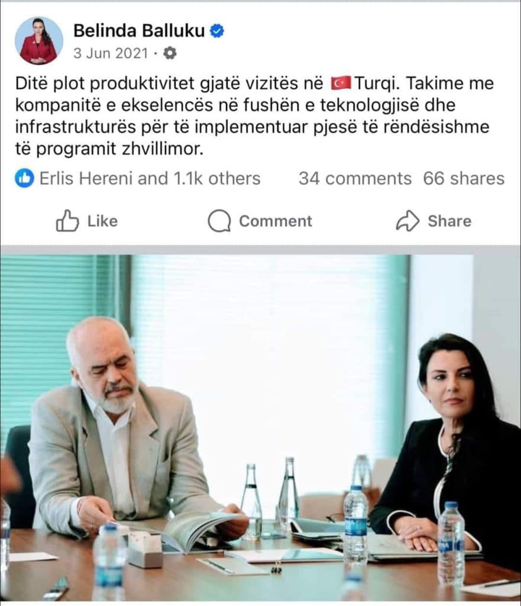The width and height of the screenshot is (521, 606).
Task: Click the speech bubble Comment icon
Action: tap(219, 221)
